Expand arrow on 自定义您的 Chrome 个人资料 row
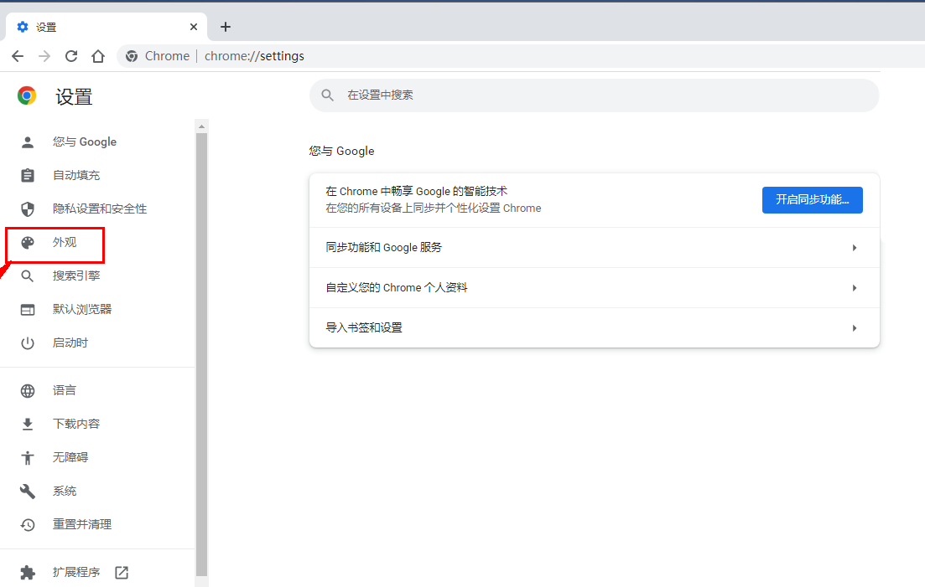925x587 pixels. (855, 288)
